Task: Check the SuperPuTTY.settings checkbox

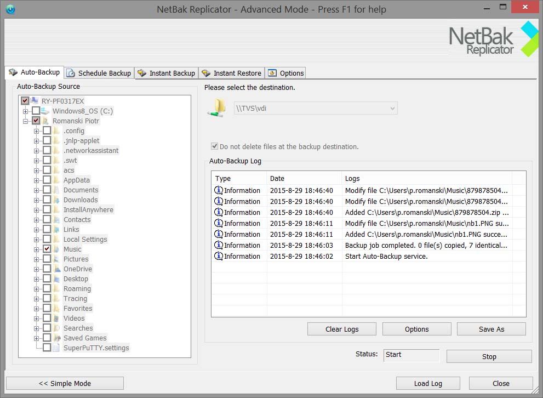Action: 47,348
